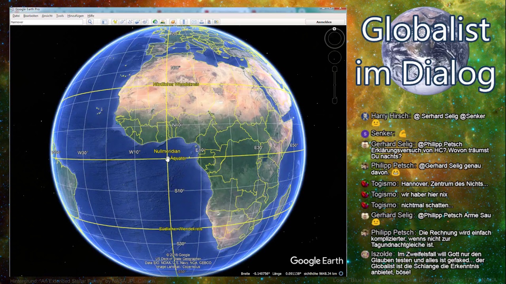Image resolution: width=506 pixels, height=284 pixels.
Task: Click the search magnifier button
Action: point(90,22)
